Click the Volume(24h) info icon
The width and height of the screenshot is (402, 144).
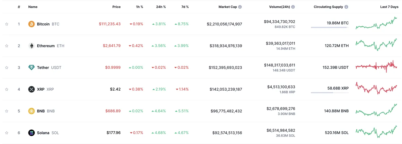coord(293,7)
